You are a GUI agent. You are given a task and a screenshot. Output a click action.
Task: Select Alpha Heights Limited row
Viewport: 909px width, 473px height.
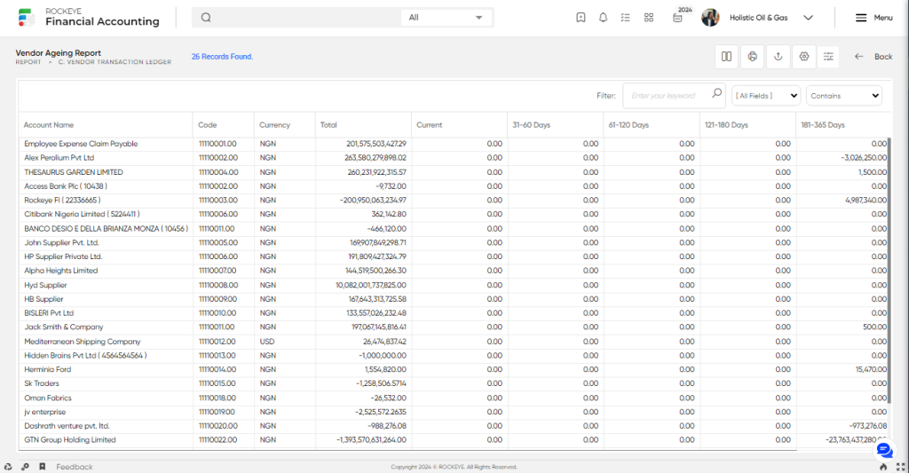[x=454, y=271]
